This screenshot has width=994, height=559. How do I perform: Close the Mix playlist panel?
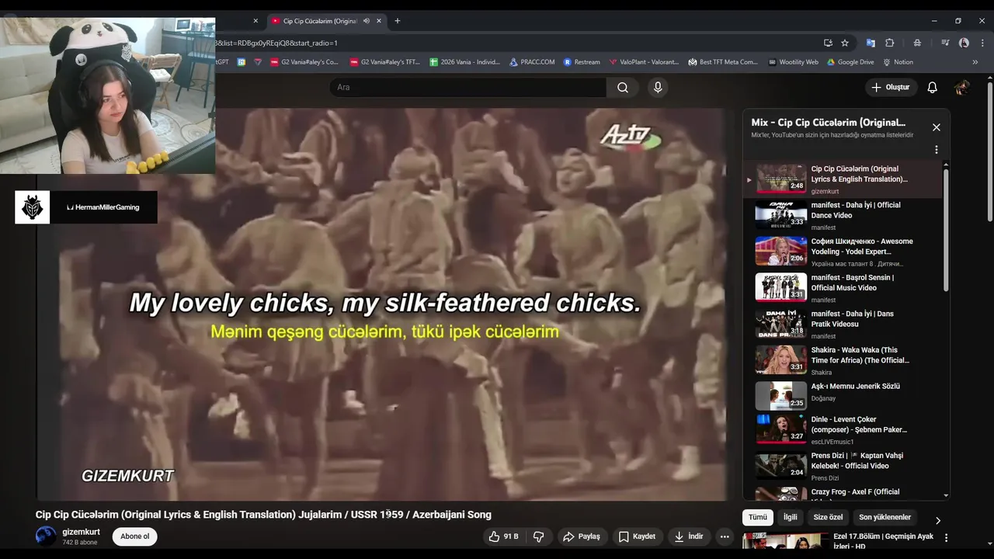click(x=937, y=127)
